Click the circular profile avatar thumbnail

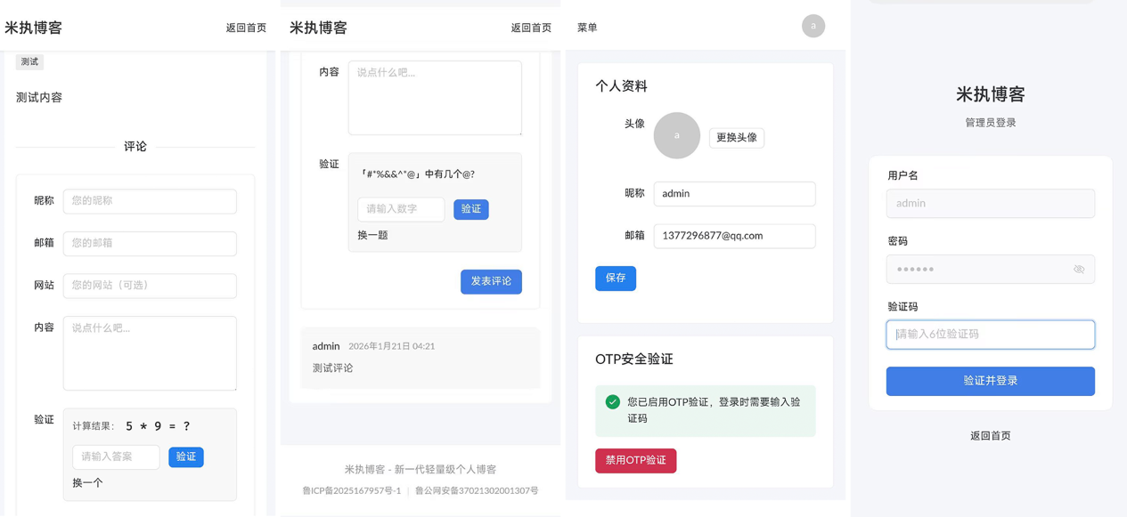pyautogui.click(x=676, y=136)
